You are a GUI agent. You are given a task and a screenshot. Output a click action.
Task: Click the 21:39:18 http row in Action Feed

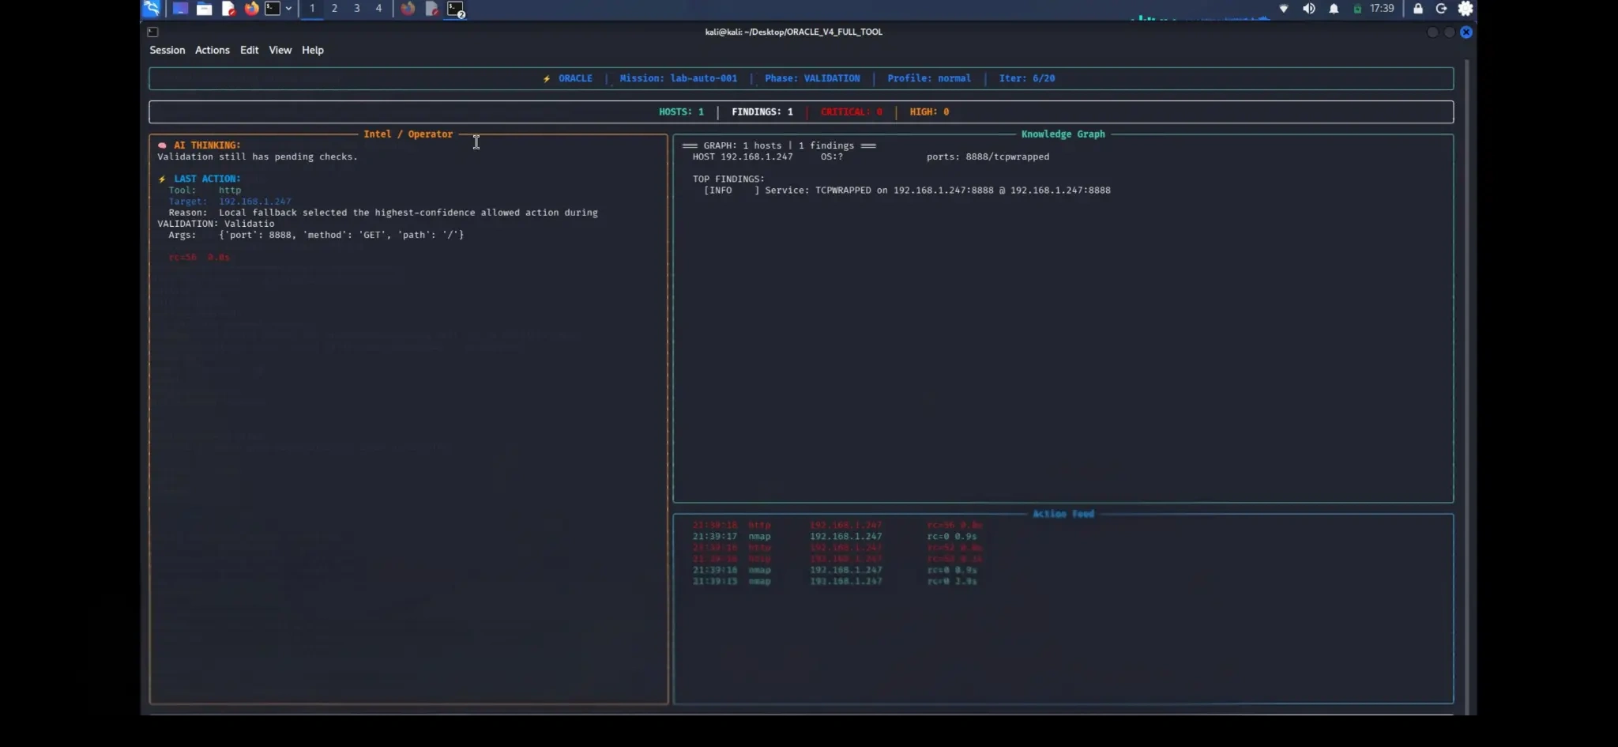click(837, 525)
